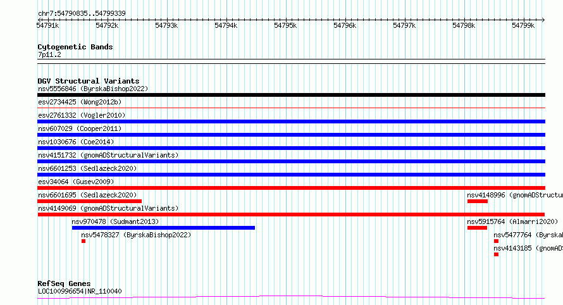
Task: Open the nsv4143185 variant label
Action: [x=528, y=248]
